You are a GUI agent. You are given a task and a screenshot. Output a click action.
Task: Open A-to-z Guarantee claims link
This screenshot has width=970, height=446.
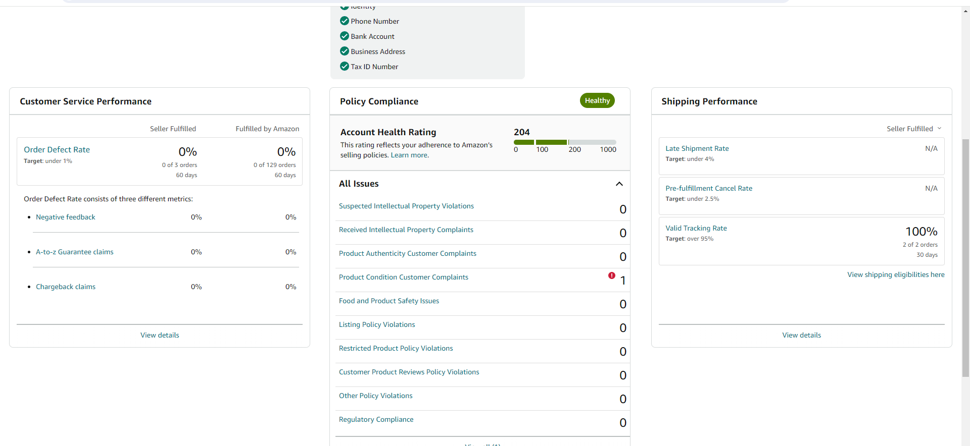click(x=75, y=252)
